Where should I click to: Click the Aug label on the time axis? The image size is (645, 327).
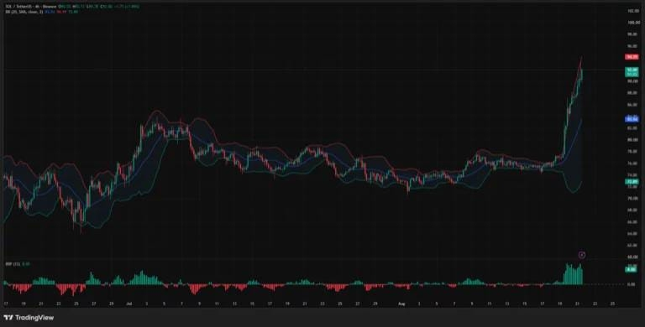pos(401,304)
